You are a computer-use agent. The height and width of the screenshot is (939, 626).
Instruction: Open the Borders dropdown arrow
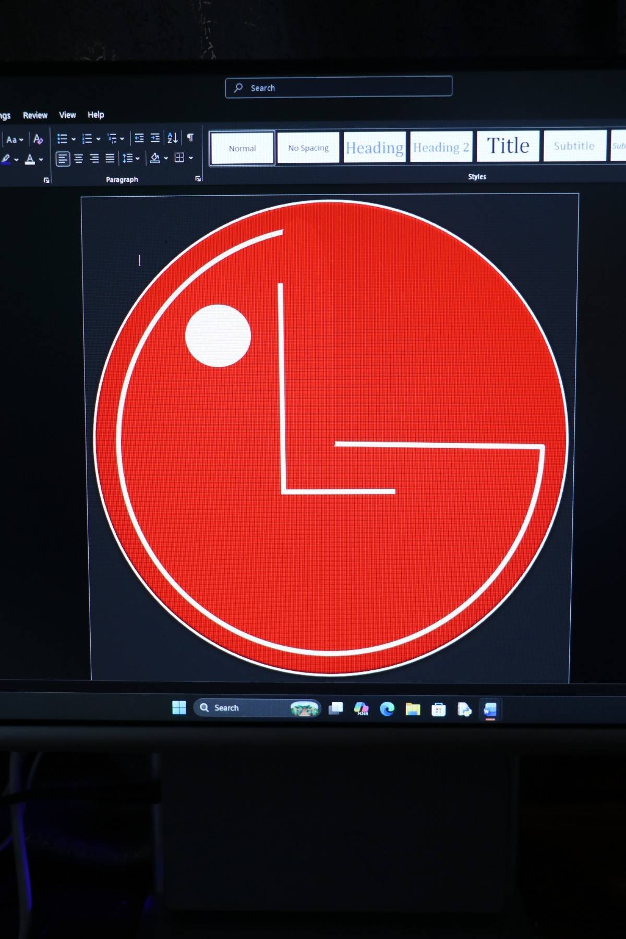pos(191,158)
